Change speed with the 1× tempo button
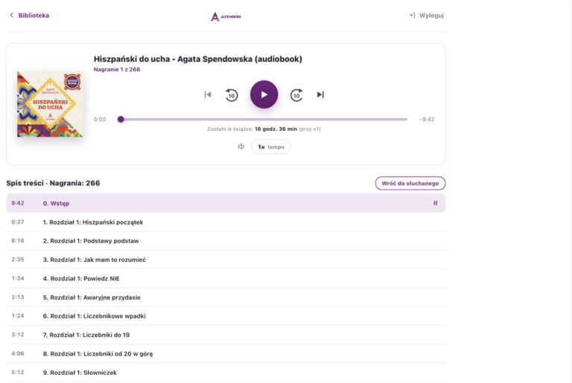This screenshot has height=383, width=572. 271,147
